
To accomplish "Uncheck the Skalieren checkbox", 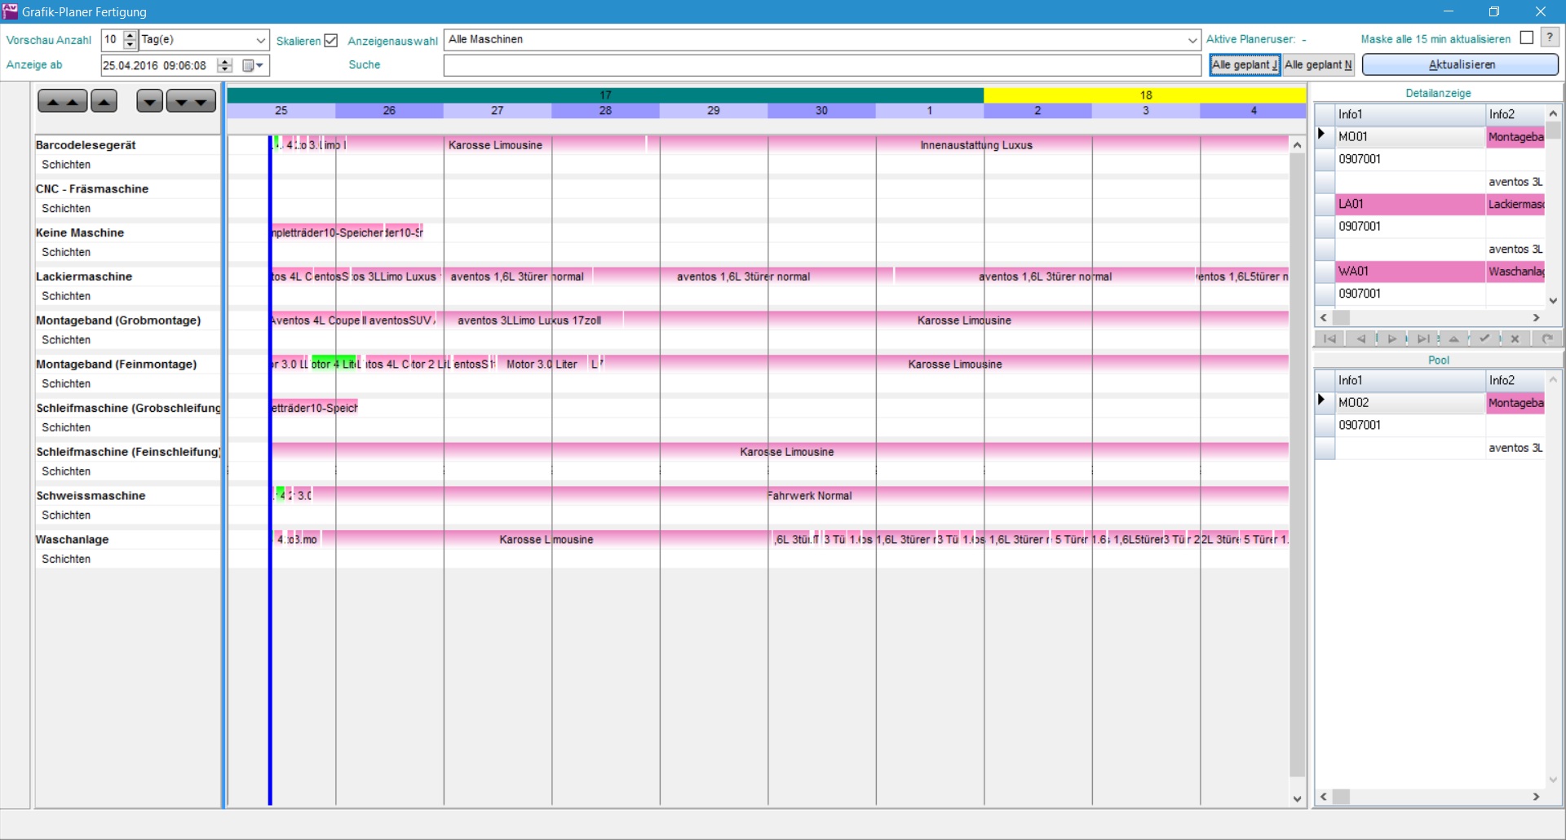I will pyautogui.click(x=331, y=41).
